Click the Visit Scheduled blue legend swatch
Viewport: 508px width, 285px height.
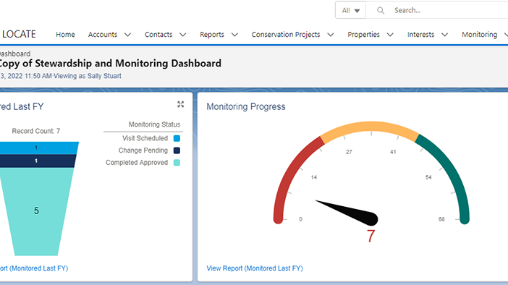177,138
